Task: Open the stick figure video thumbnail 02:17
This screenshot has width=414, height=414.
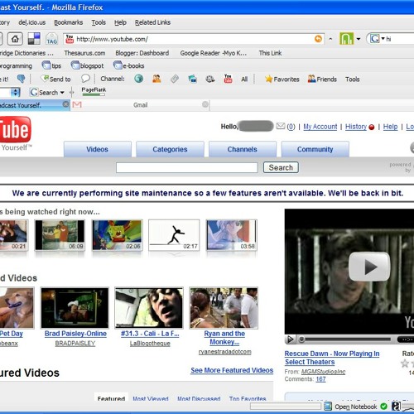Action: (x=174, y=235)
